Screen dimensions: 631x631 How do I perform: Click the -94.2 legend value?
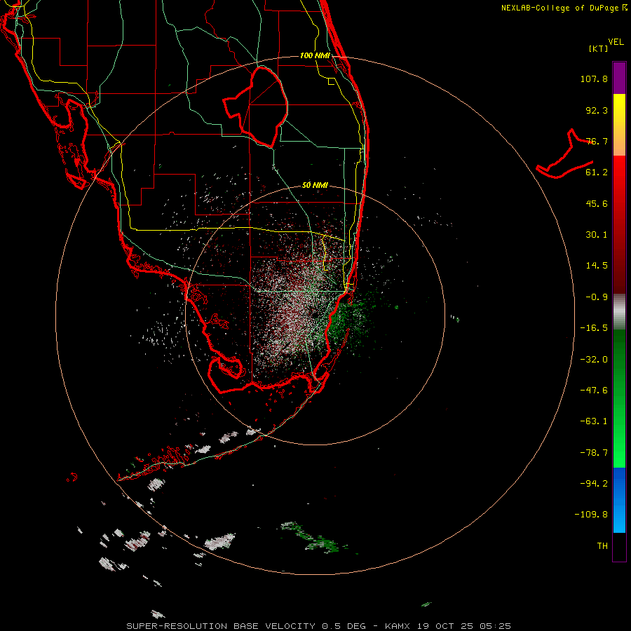[594, 484]
